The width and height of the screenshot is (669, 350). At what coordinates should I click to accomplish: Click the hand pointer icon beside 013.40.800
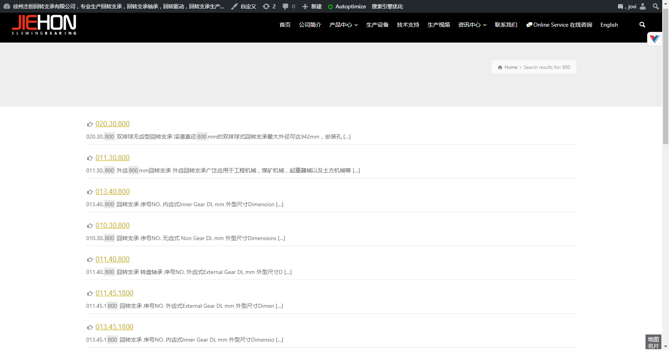(x=90, y=192)
